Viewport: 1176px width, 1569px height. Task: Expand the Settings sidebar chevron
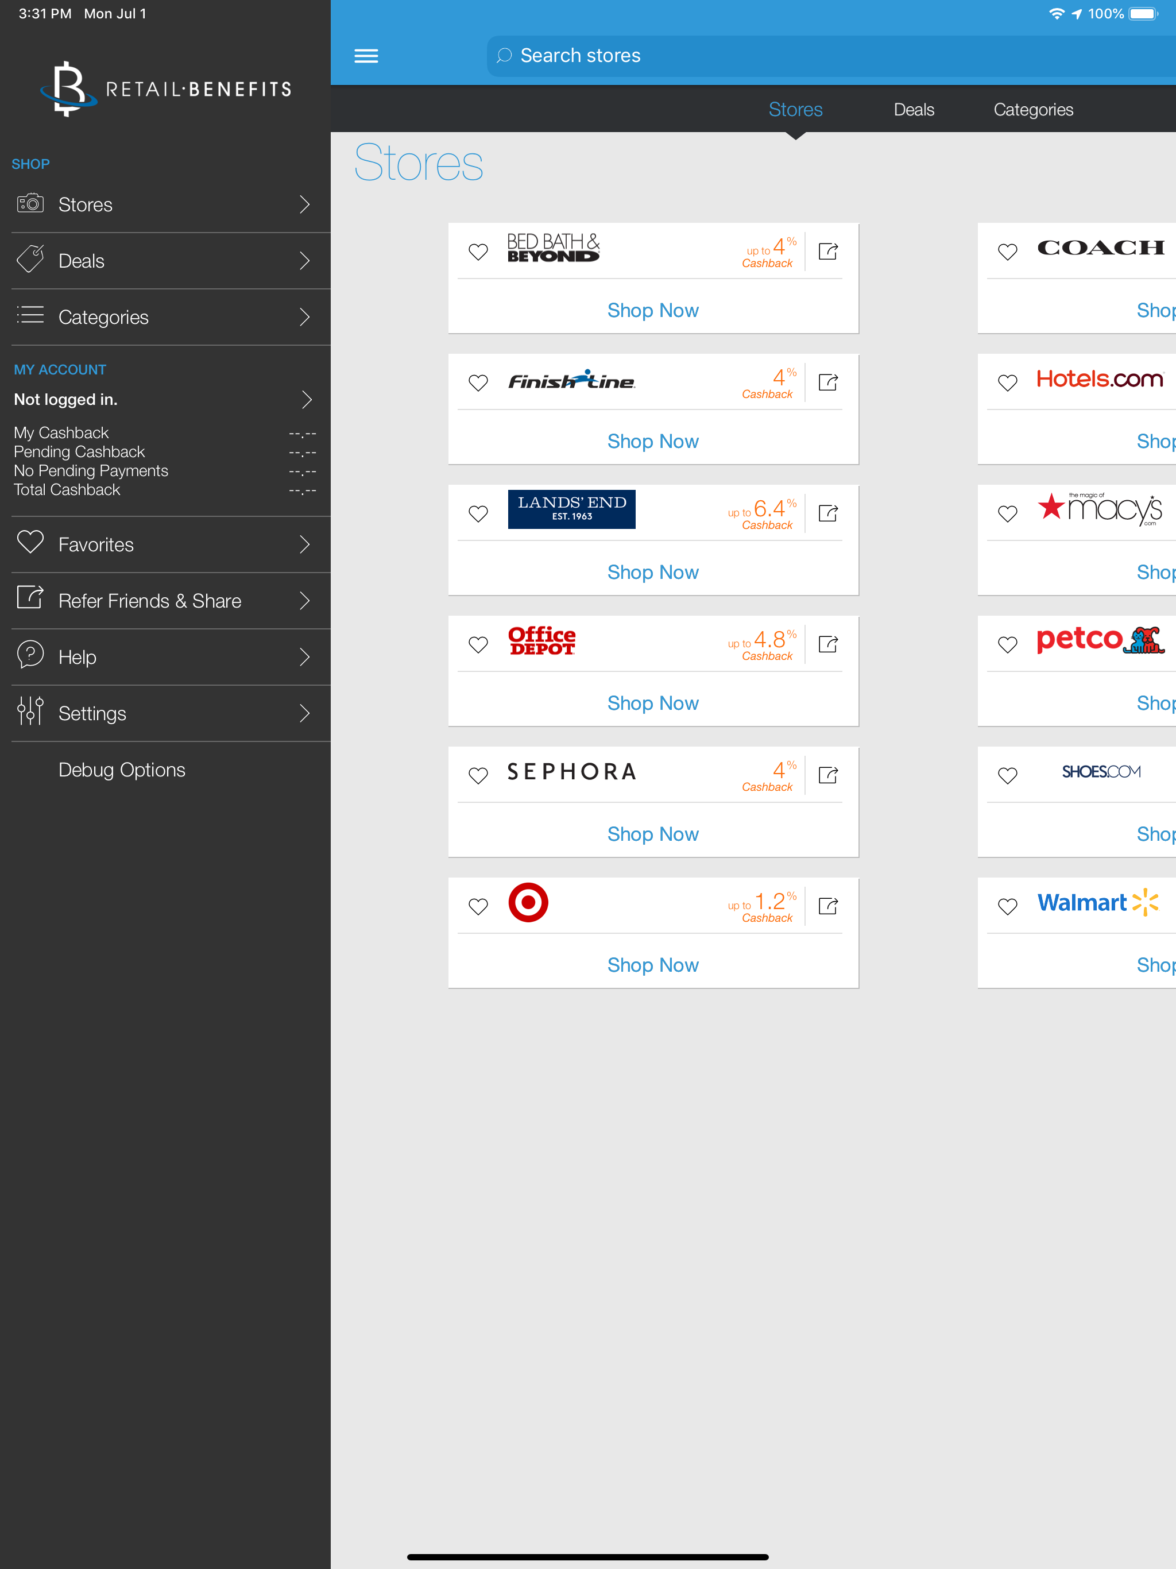[305, 713]
